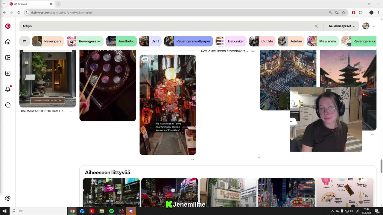Open the Chrome extensions puzzle icon
The width and height of the screenshot is (383, 215).
pyautogui.click(x=361, y=13)
